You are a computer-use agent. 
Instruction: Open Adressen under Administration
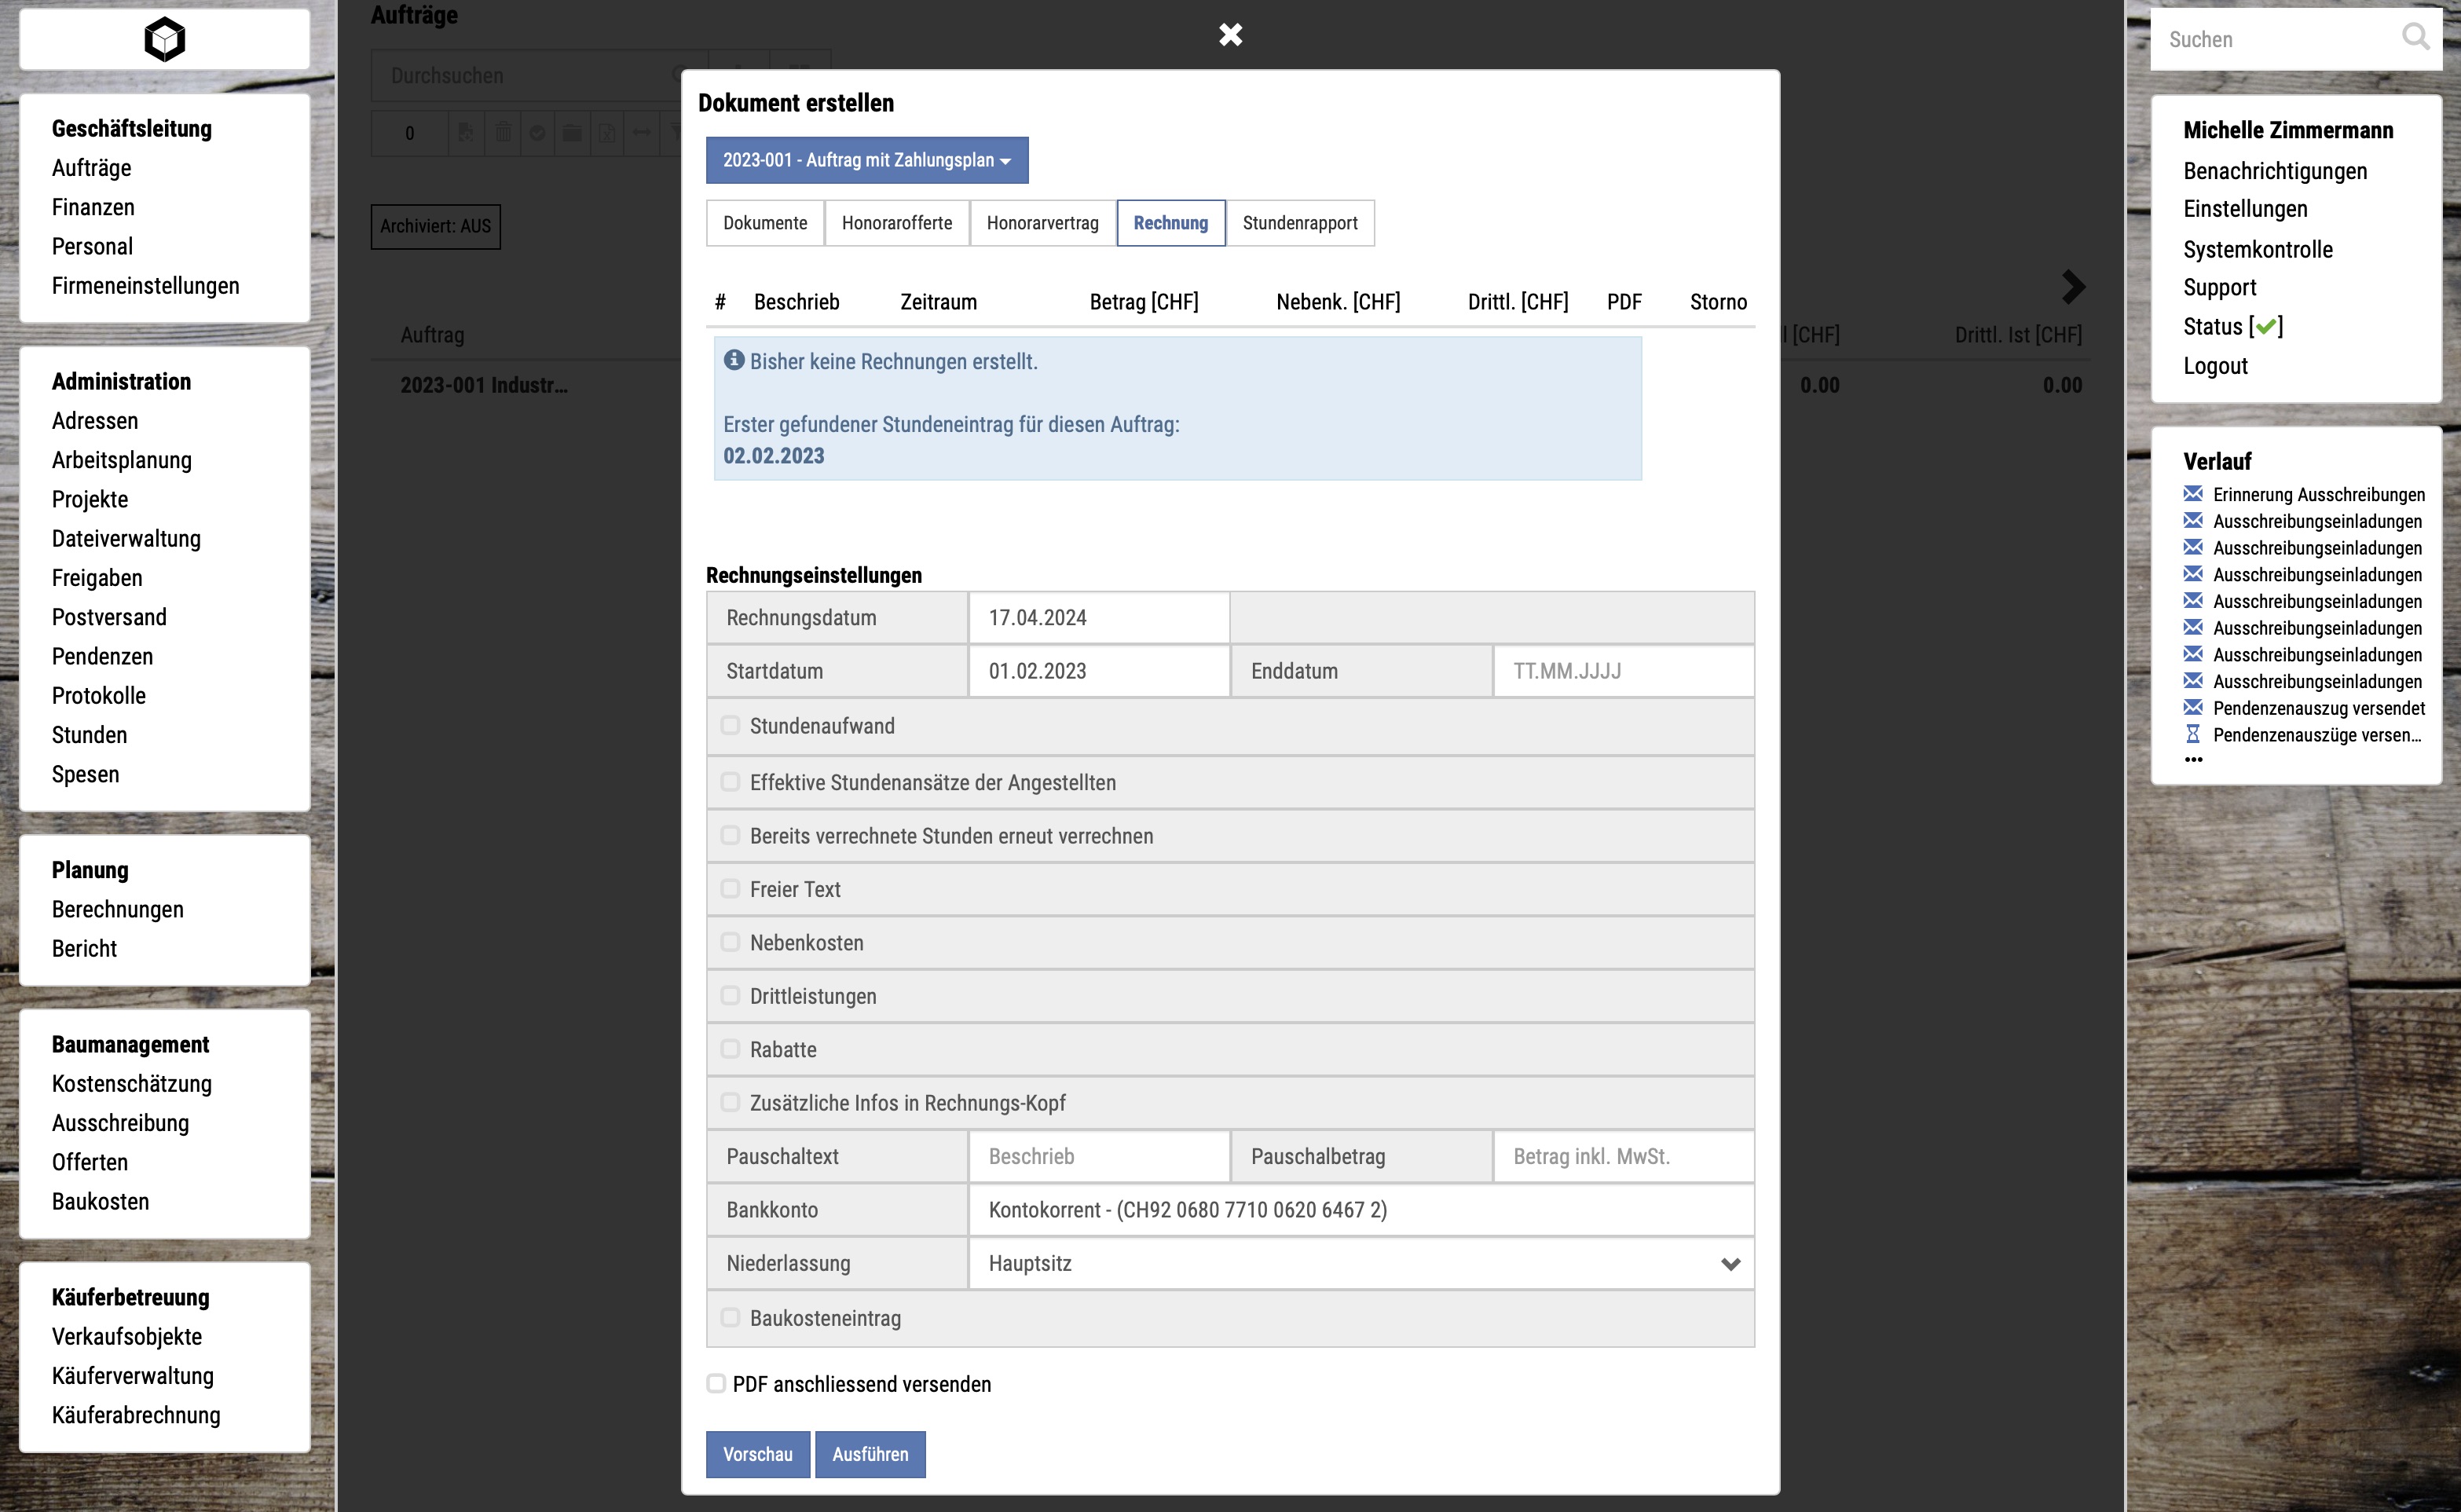coord(95,421)
